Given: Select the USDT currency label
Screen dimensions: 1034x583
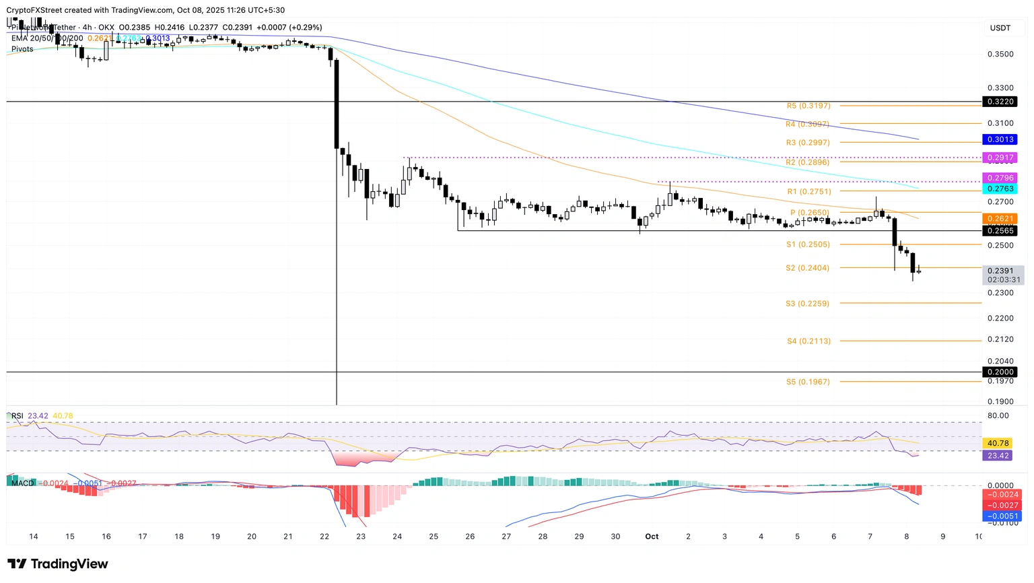Looking at the screenshot, I should tap(1000, 28).
